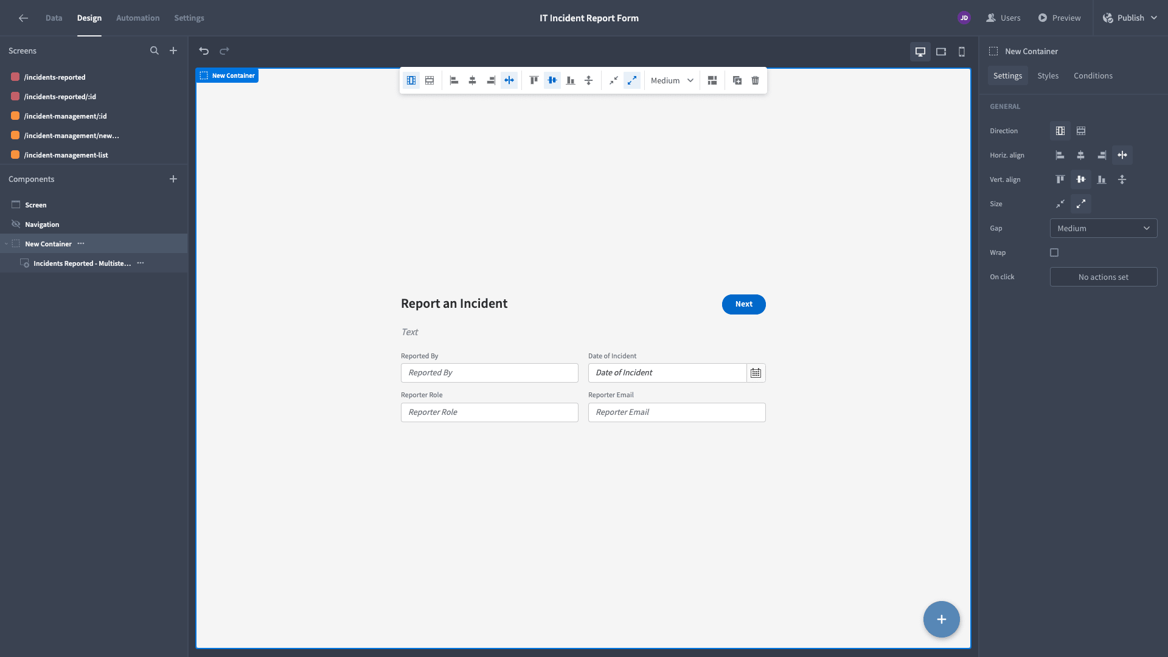Select the /incident-management-list screen
The width and height of the screenshot is (1168, 657).
pos(94,155)
